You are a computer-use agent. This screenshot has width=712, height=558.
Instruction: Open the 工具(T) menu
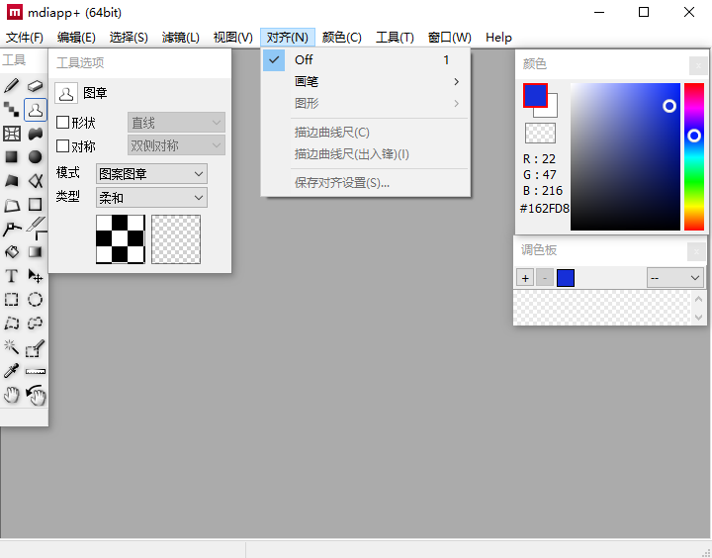pos(395,38)
